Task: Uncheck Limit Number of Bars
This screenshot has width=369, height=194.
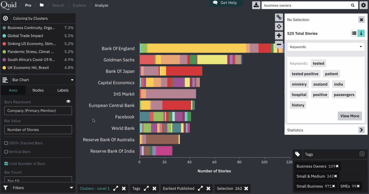Action: (x=6, y=164)
